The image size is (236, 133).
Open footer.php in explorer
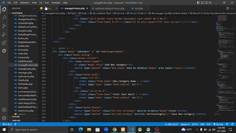coord(23,38)
